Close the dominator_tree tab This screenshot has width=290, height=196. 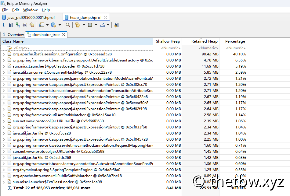pos(63,35)
